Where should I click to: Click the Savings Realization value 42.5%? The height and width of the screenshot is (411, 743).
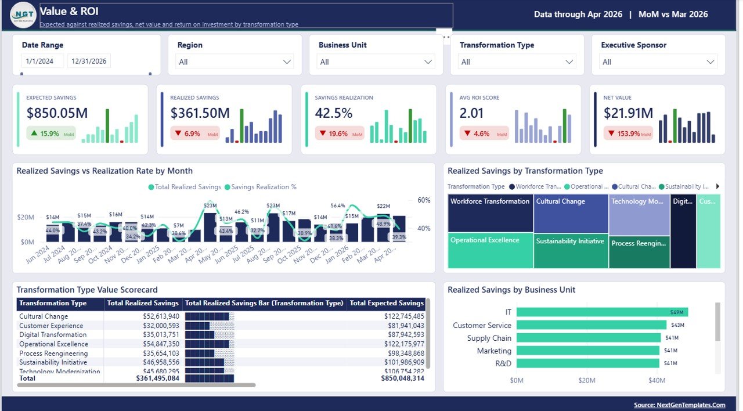pyautogui.click(x=334, y=113)
